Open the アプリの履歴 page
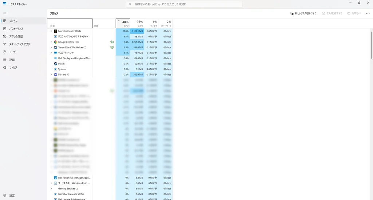The height and width of the screenshot is (200, 373). (23, 36)
